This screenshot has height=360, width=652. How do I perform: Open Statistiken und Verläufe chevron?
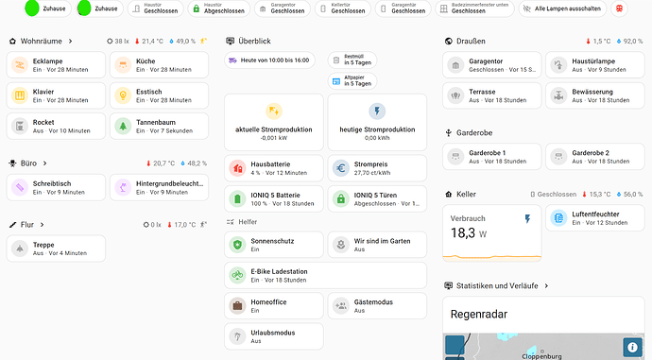coord(546,285)
